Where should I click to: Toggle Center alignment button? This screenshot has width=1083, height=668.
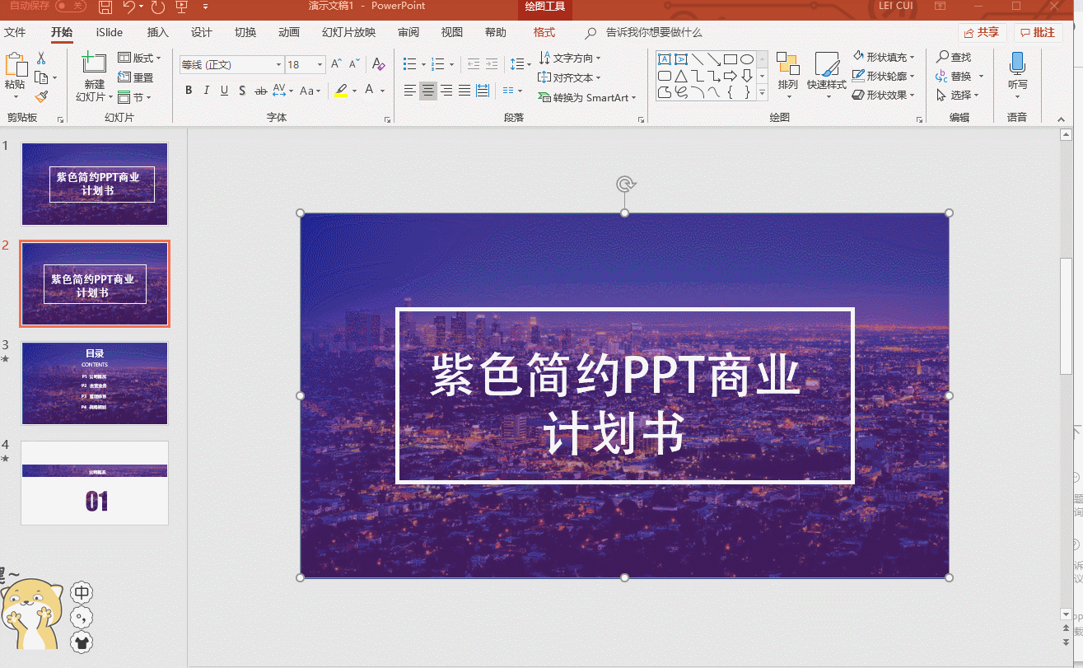(427, 91)
